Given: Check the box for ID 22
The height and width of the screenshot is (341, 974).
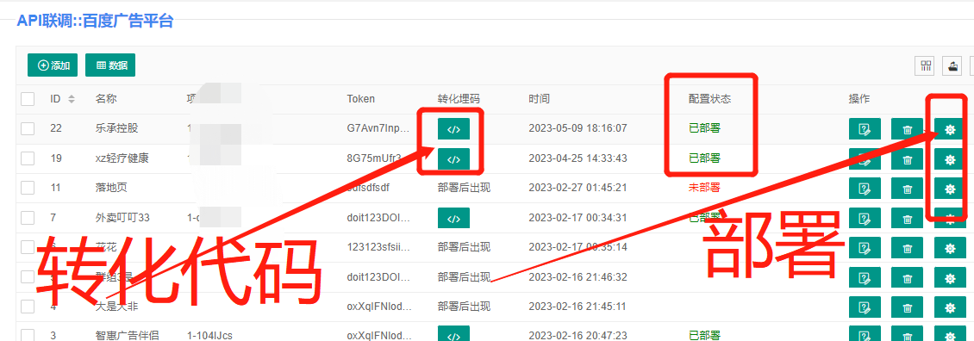Looking at the screenshot, I should (x=28, y=128).
